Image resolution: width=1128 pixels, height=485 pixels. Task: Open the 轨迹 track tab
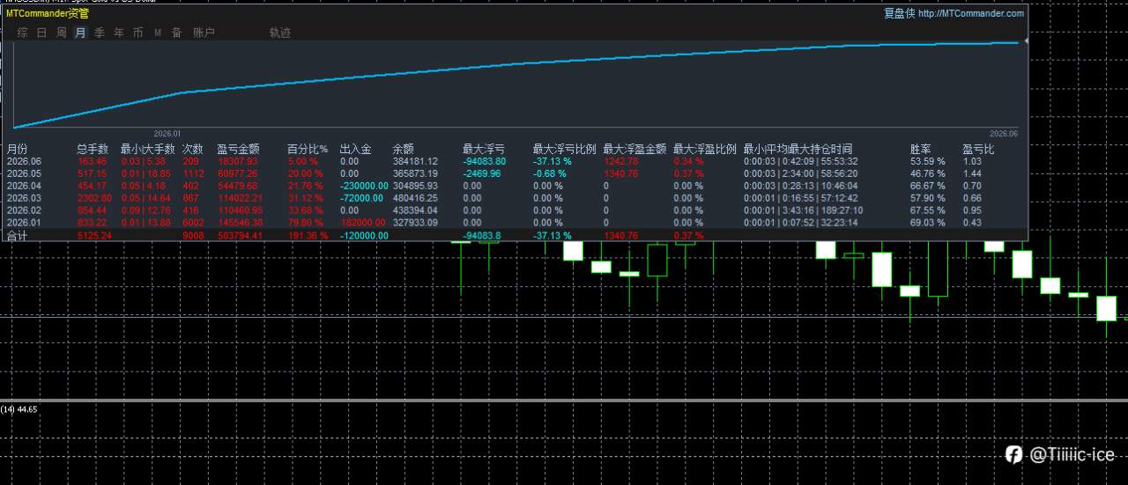coord(280,33)
